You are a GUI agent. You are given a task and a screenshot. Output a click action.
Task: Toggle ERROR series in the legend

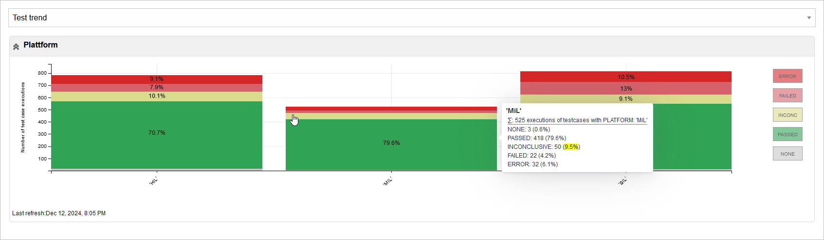pyautogui.click(x=787, y=76)
